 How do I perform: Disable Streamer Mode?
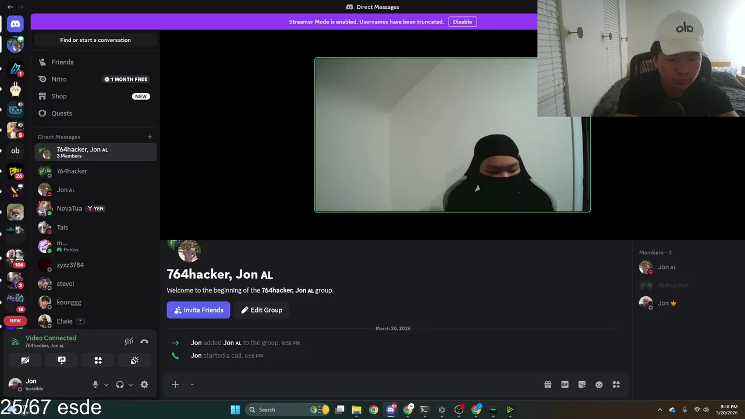[x=462, y=22]
